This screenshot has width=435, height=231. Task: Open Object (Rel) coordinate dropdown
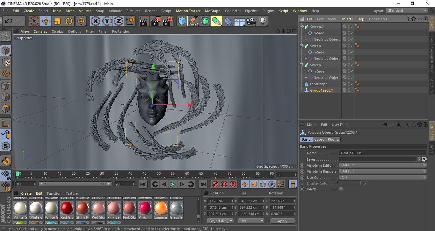point(220,221)
